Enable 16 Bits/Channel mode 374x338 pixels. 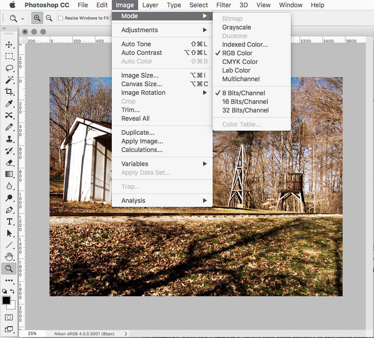click(x=244, y=102)
